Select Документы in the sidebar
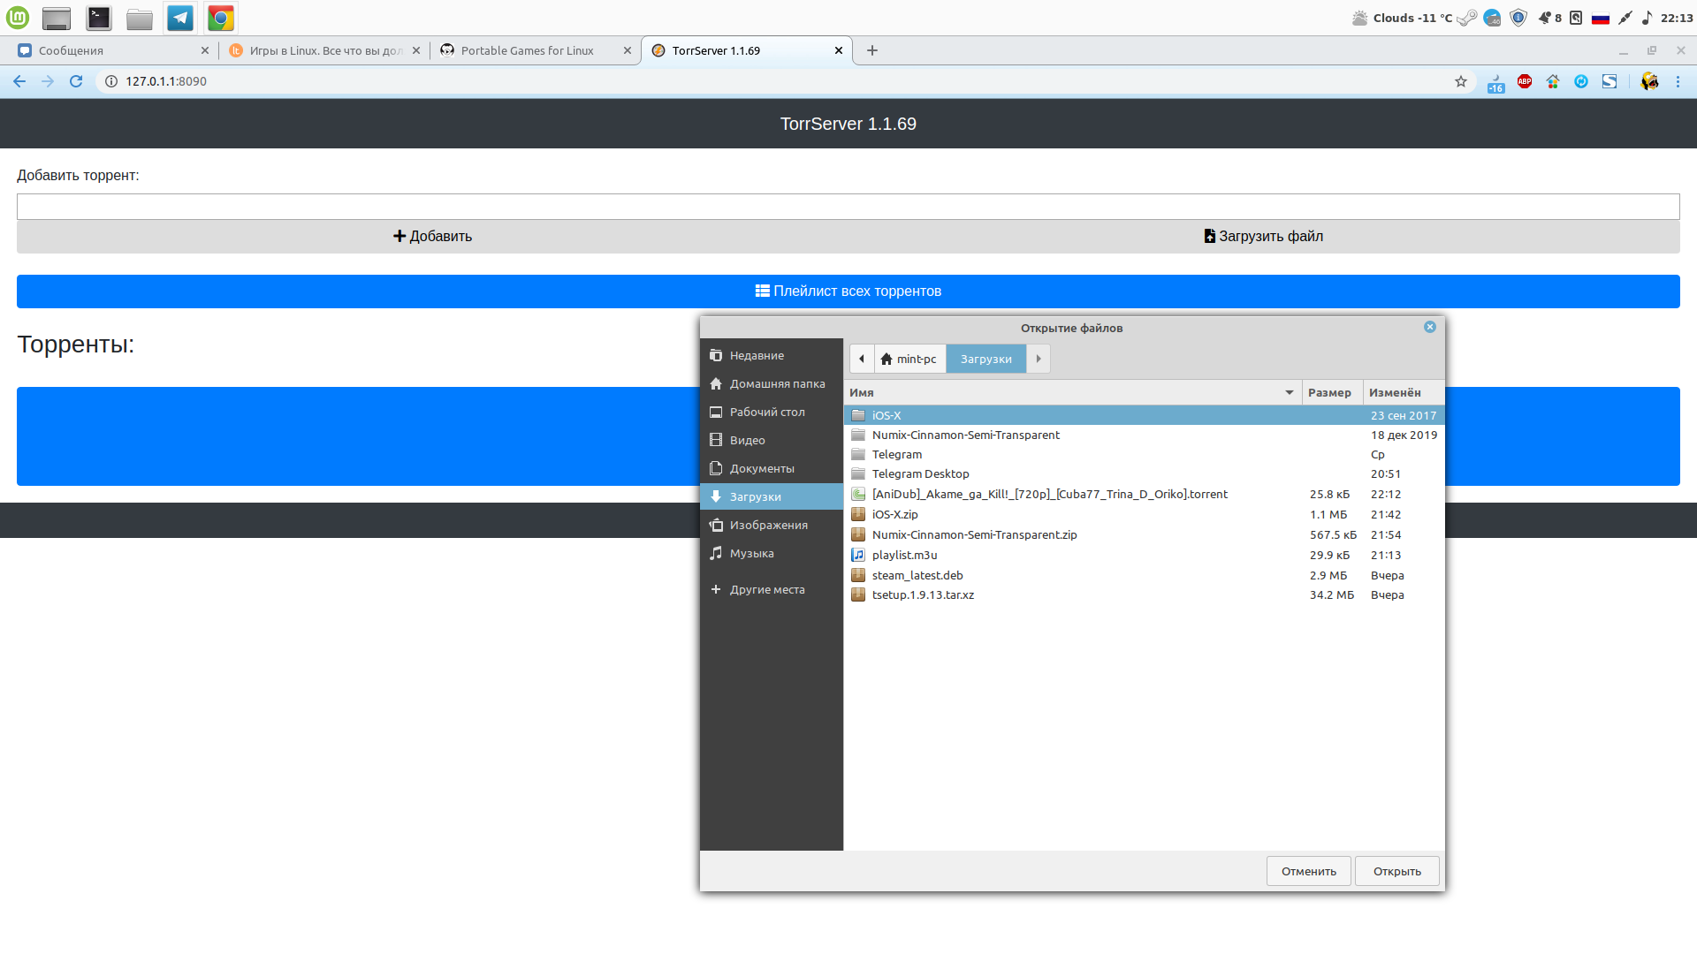This screenshot has width=1697, height=954. coord(772,468)
